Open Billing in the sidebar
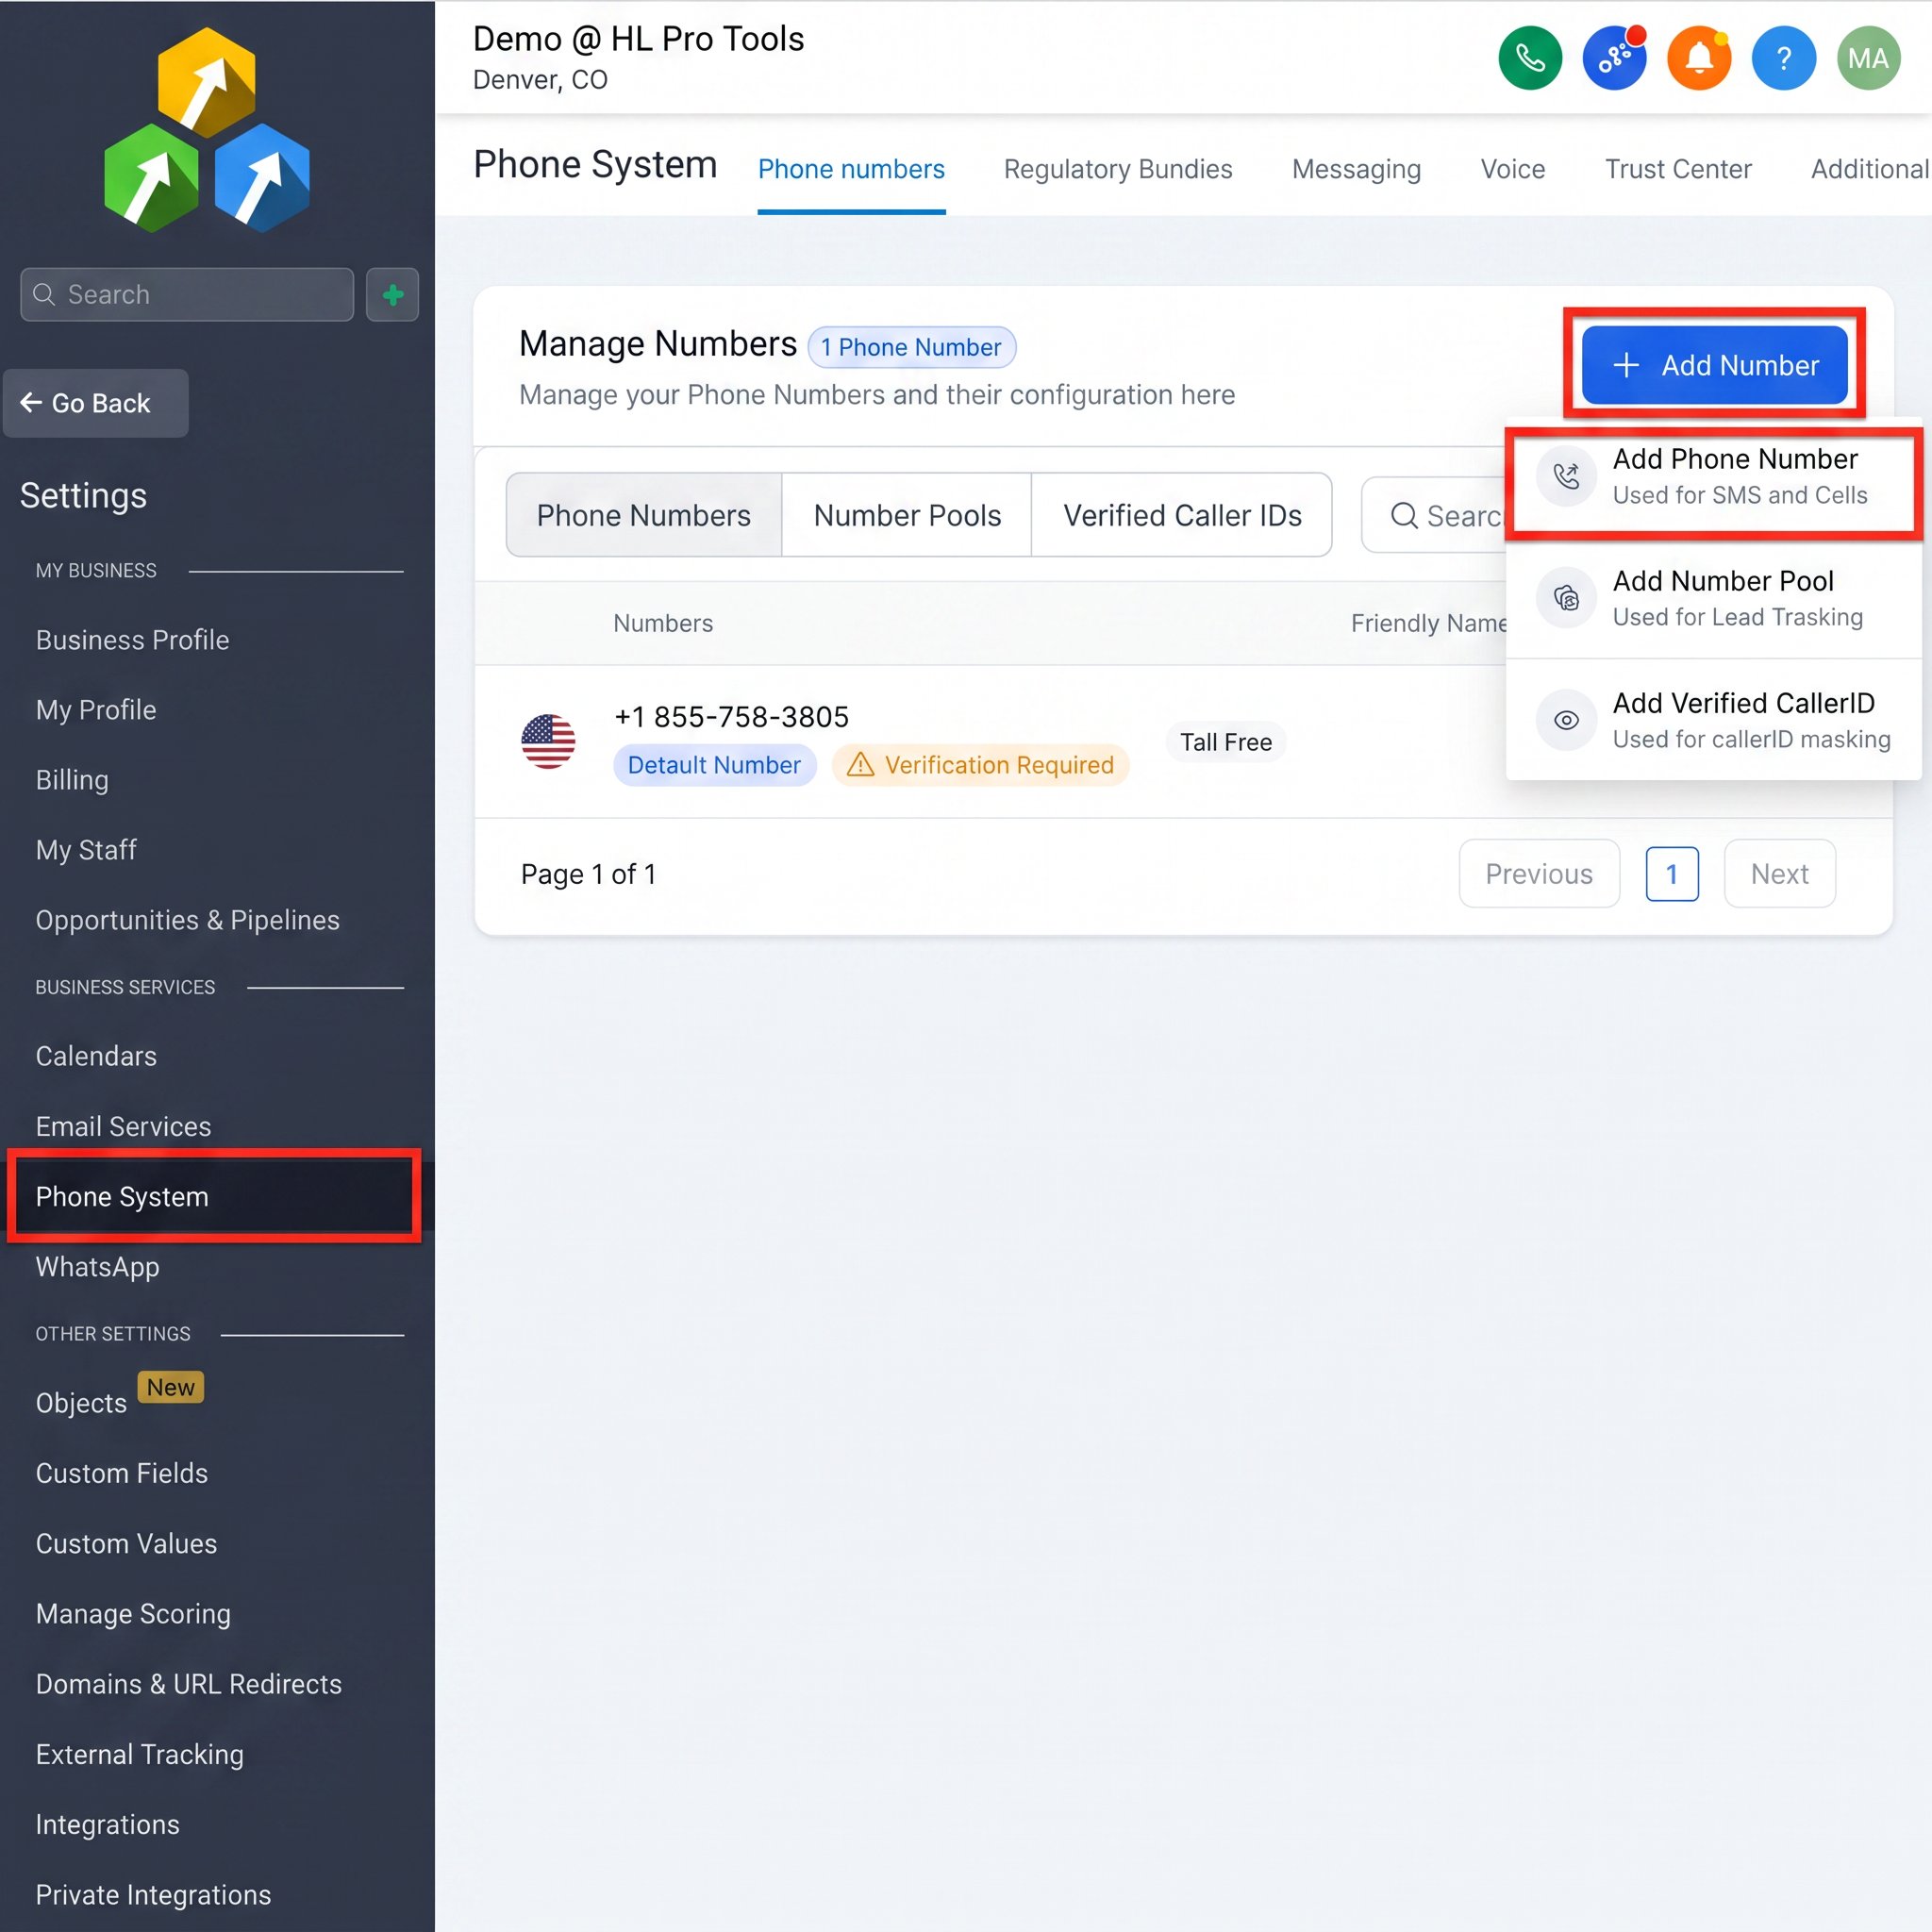 (x=72, y=779)
